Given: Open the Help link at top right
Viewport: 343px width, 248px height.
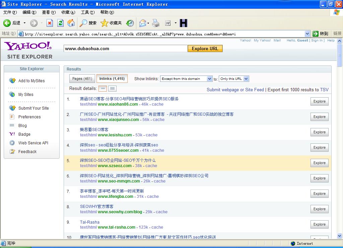Looking at the screenshot, I should 331,40.
